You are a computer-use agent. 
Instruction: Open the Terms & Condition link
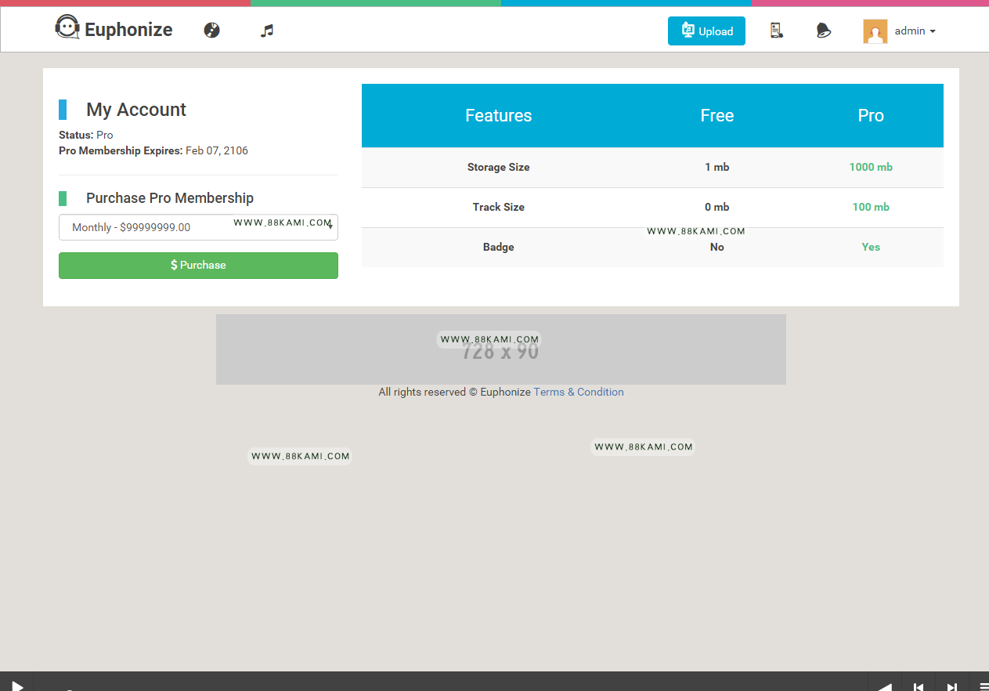(579, 392)
